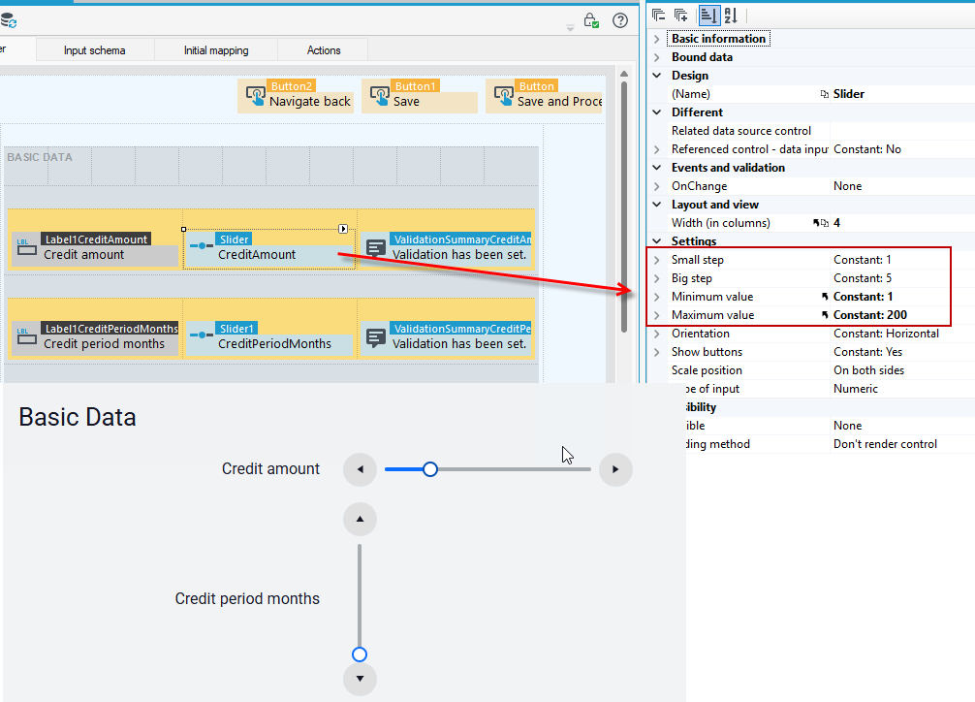Click the Label1CreditPeriodMonths label icon

pos(27,335)
